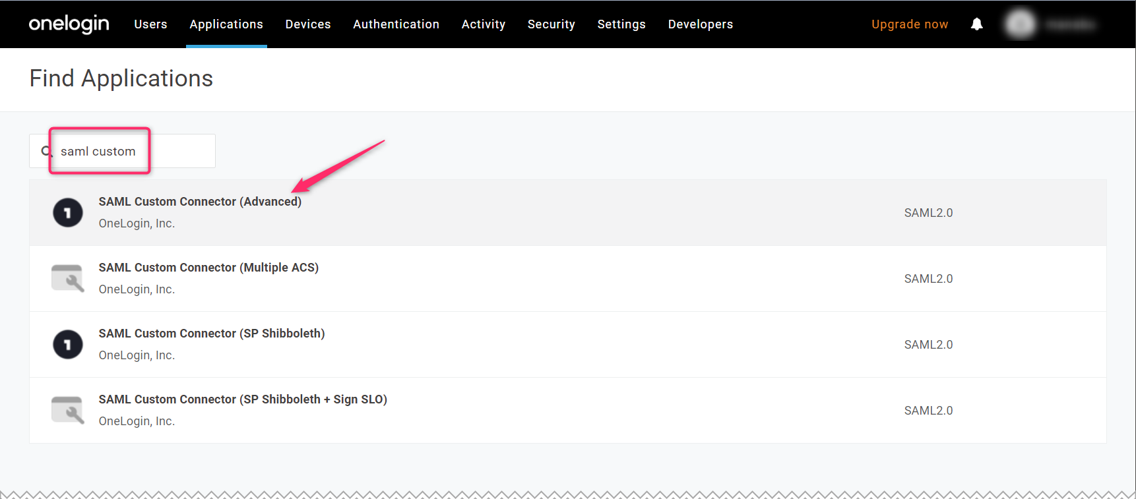Click SAML2.0 label in the Sign SLO row
The width and height of the screenshot is (1136, 499).
pos(928,411)
